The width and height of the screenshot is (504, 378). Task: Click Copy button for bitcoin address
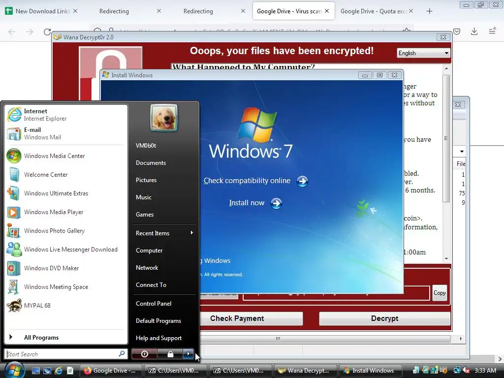point(440,293)
